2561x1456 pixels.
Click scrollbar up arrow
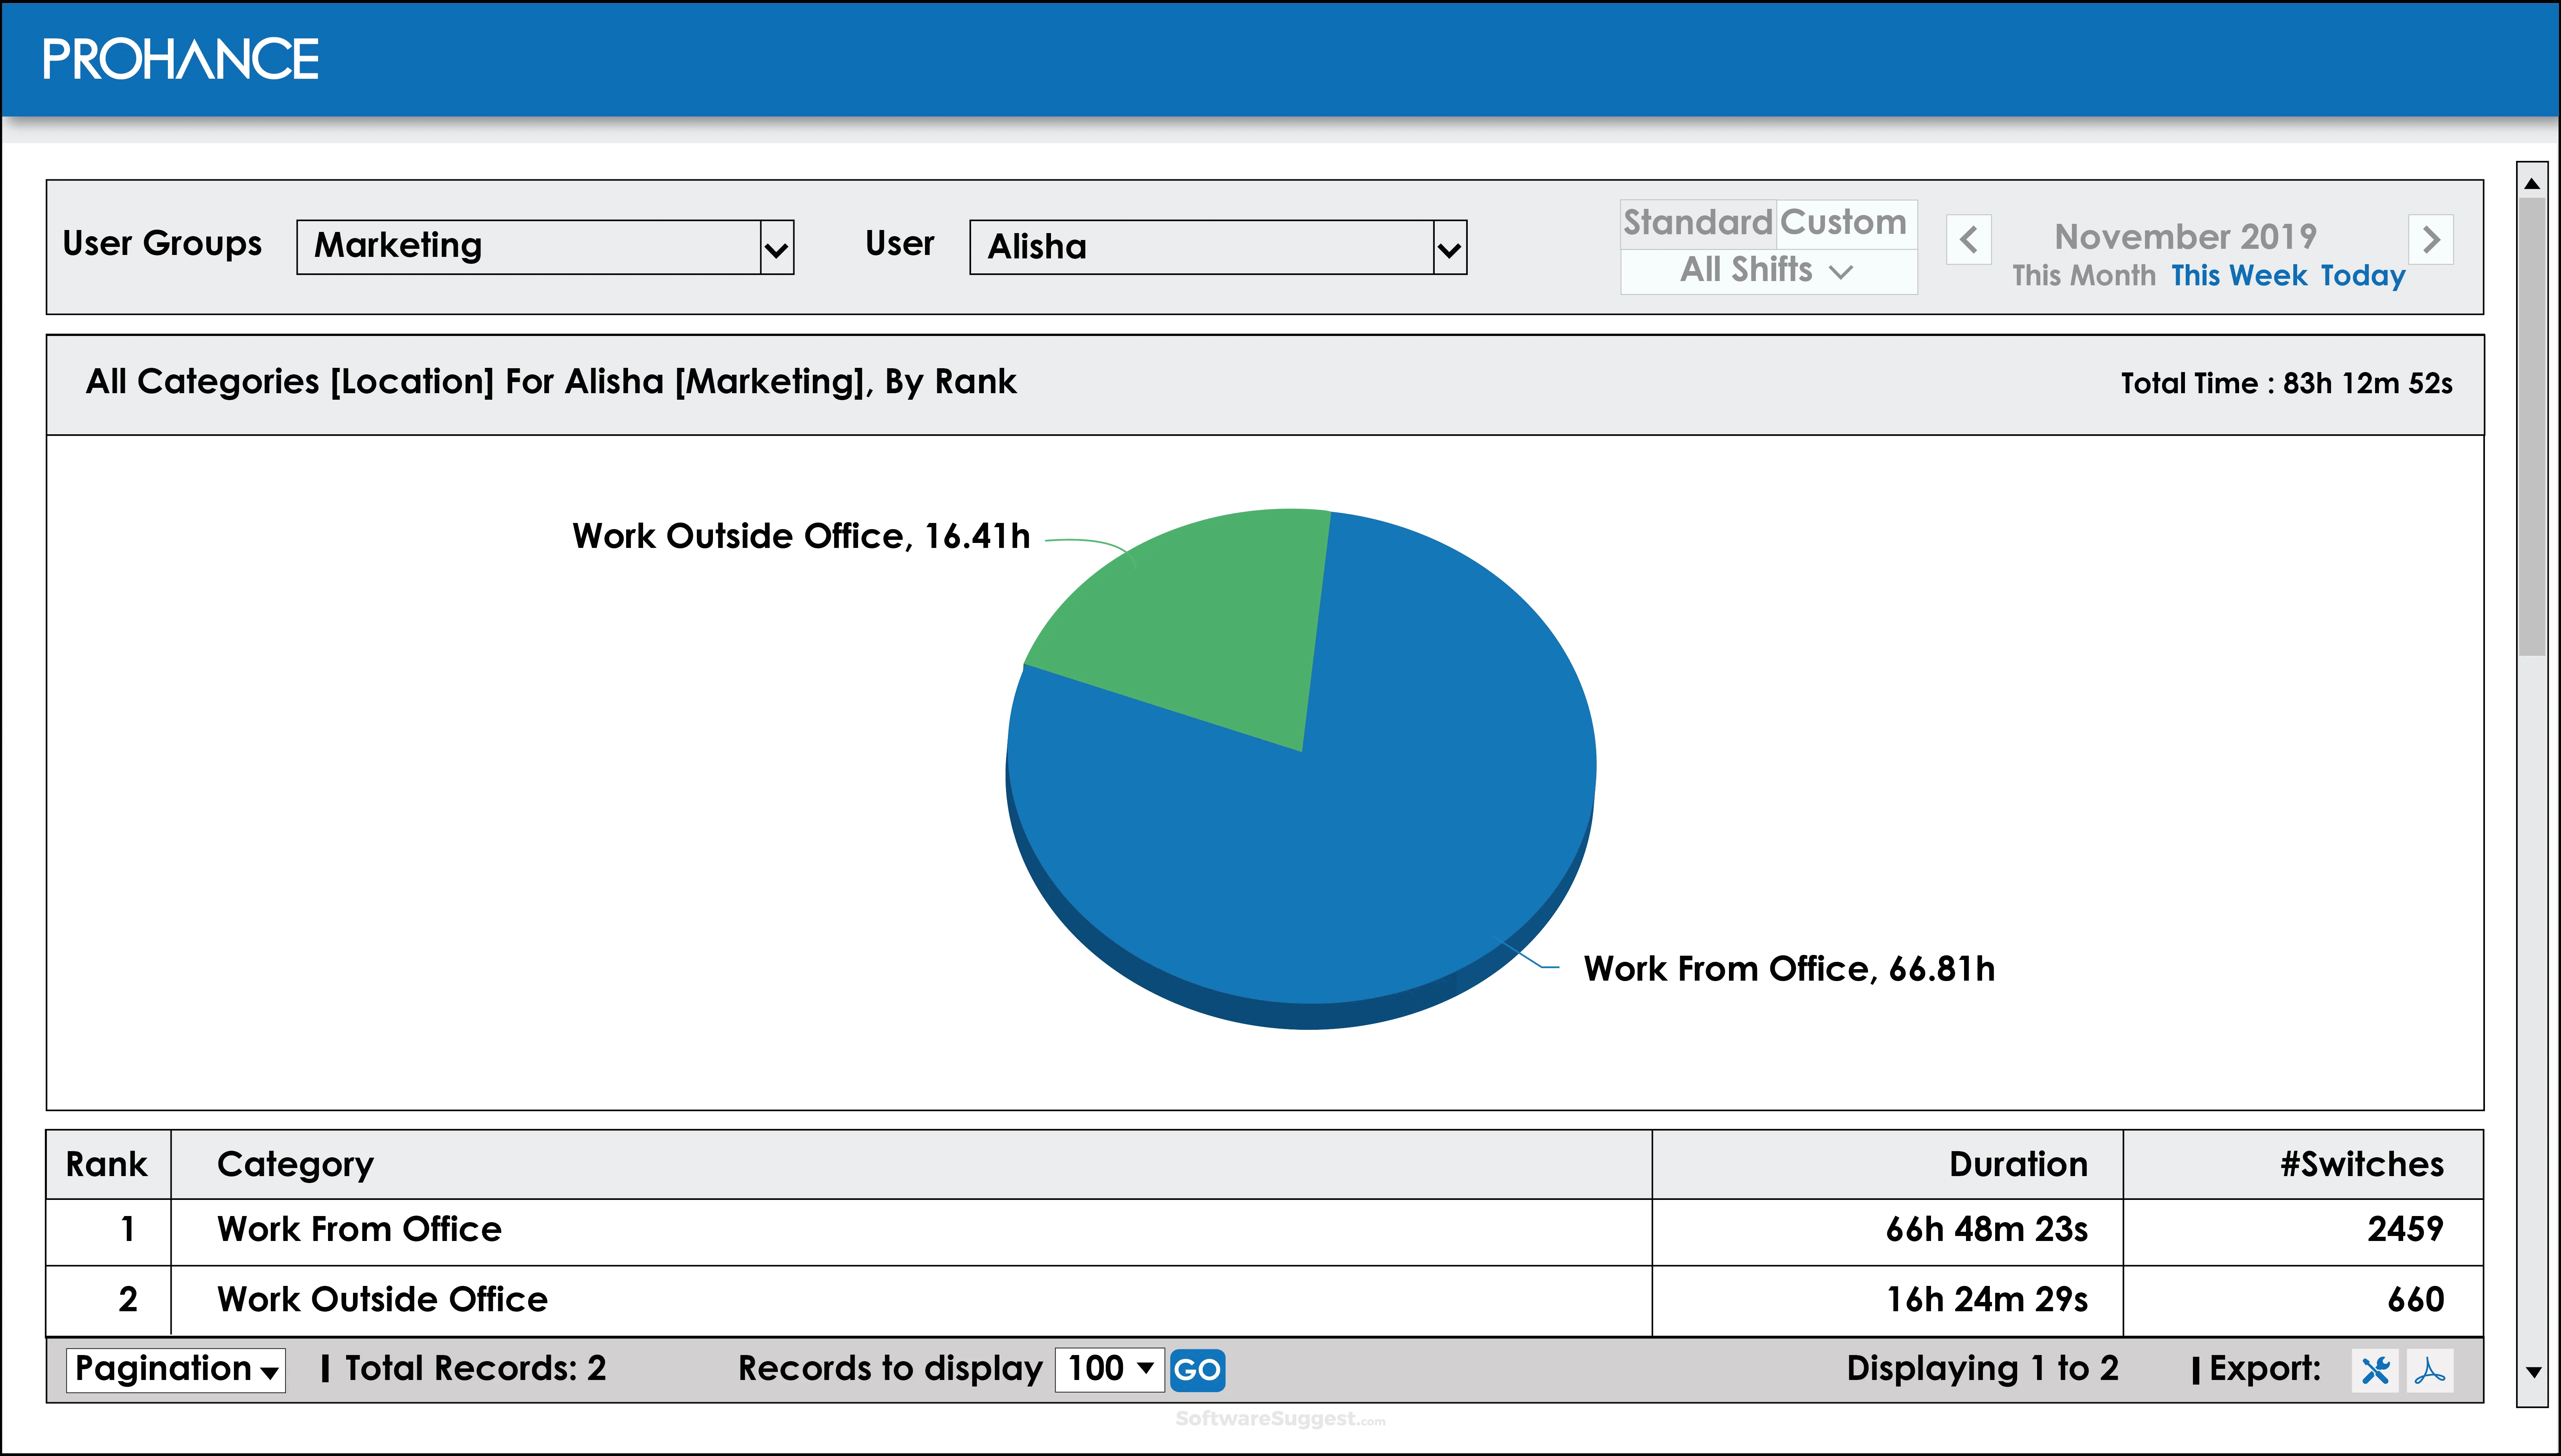coord(2532,183)
